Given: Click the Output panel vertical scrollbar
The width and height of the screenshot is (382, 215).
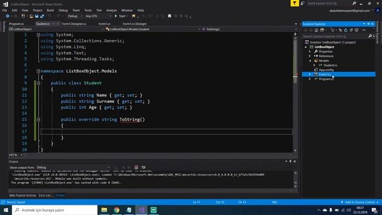Looking at the screenshot, I should tap(295, 180).
